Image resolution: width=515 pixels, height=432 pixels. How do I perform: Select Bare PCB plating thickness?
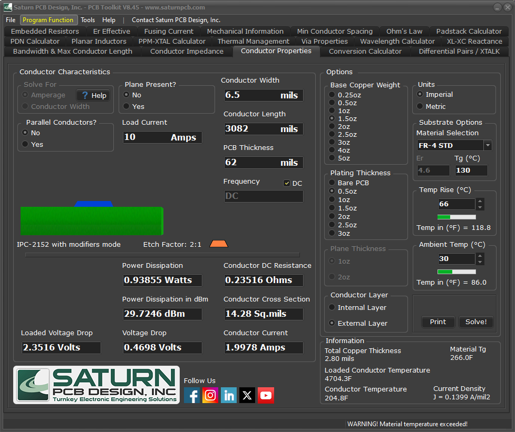(349, 183)
